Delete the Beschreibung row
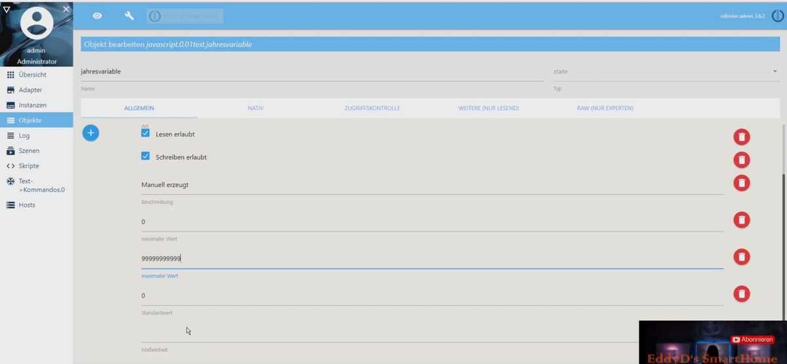Screen dimensions: 787x364 click(x=742, y=183)
